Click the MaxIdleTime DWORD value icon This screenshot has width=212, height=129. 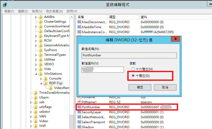79,27
